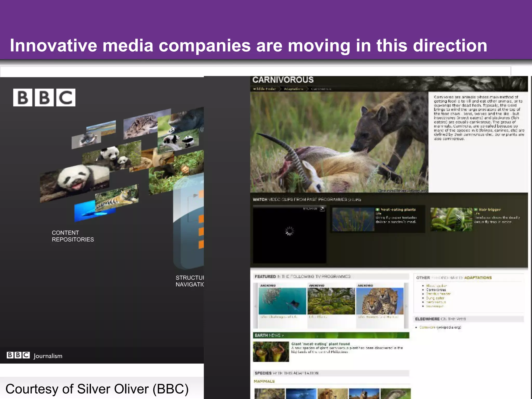The width and height of the screenshot is (532, 399).
Task: Click the play icon beside Hair trigger
Action: click(x=476, y=209)
